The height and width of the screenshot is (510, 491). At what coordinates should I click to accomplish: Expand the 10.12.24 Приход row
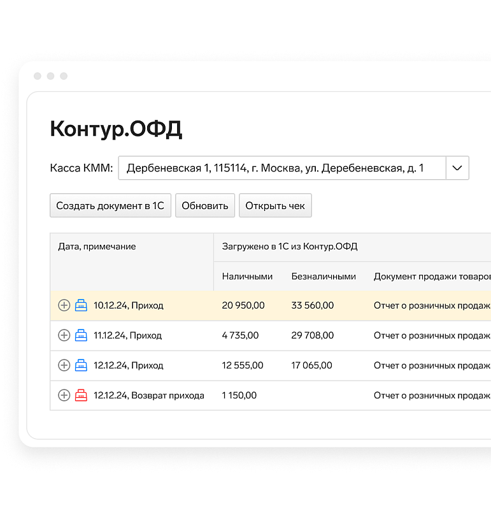[x=64, y=305]
